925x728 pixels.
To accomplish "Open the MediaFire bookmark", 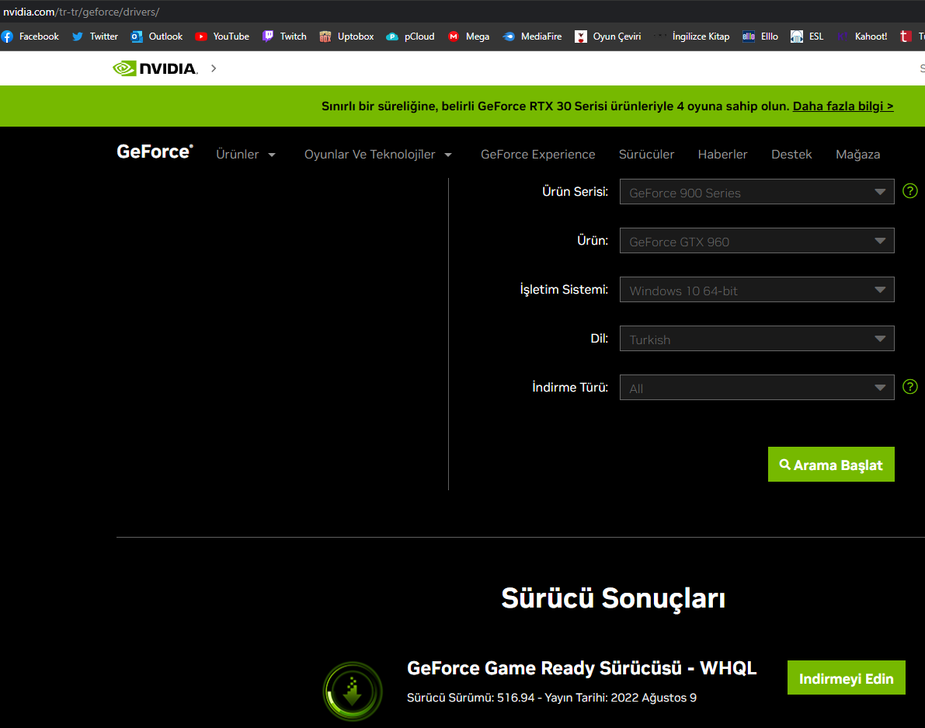I will point(532,37).
